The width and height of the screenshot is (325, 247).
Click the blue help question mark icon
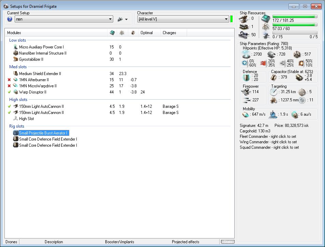click(10, 19)
